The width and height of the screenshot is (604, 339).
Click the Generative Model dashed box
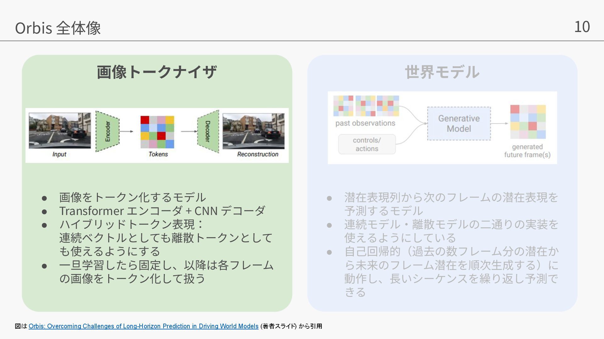(x=459, y=123)
